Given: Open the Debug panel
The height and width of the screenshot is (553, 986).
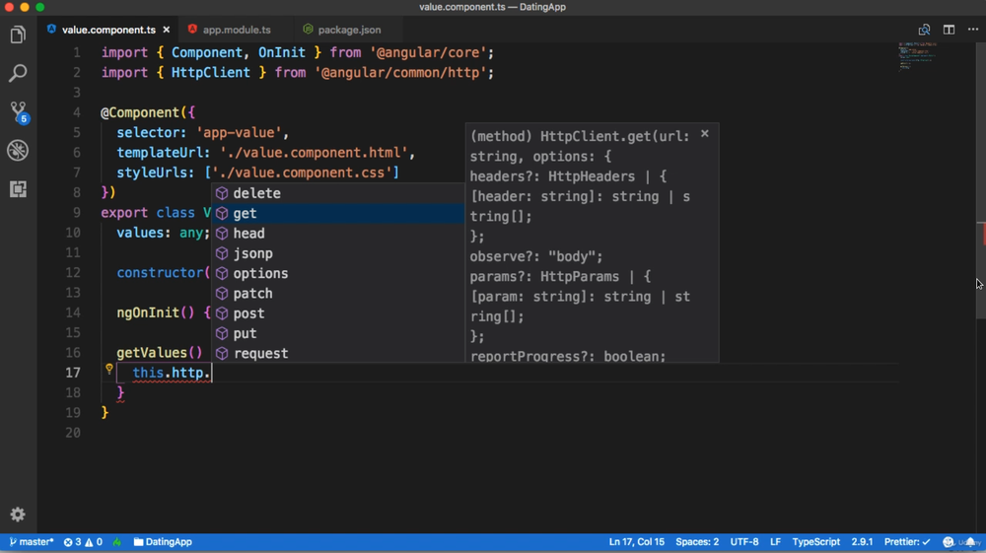Looking at the screenshot, I should [x=18, y=150].
